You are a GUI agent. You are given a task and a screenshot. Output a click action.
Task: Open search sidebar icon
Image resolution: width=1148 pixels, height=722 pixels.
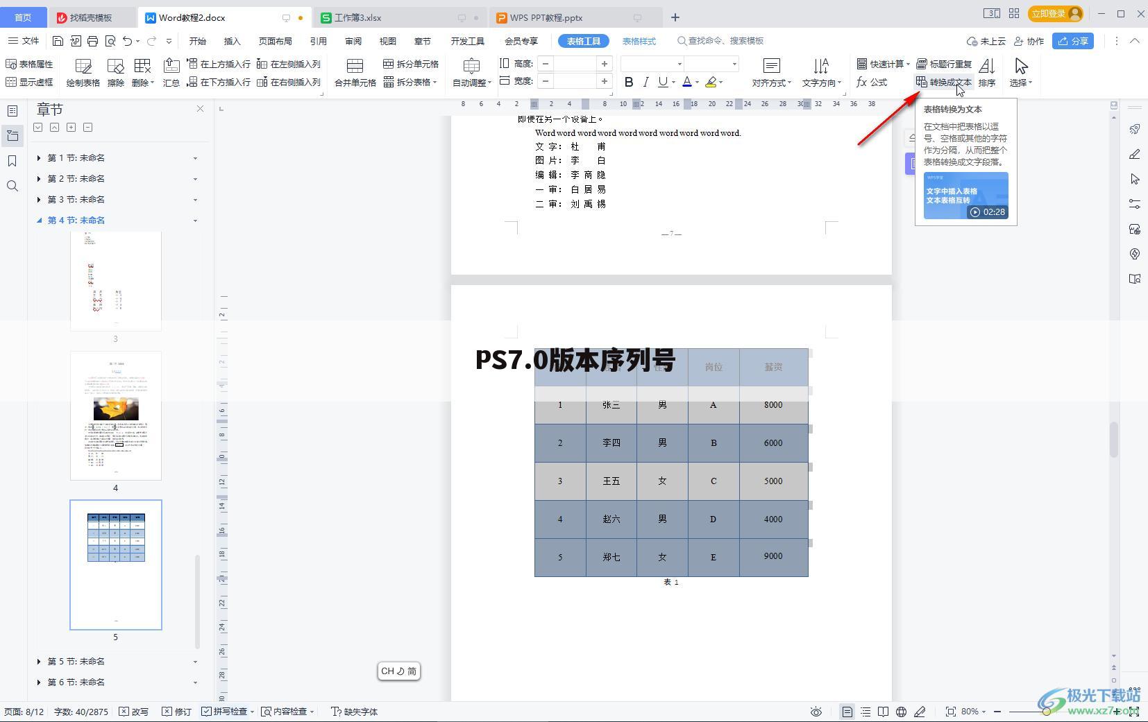(x=12, y=186)
